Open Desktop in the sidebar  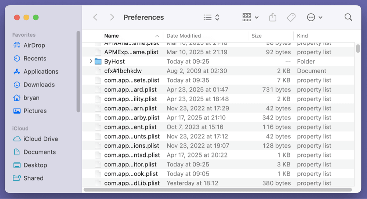(30, 165)
